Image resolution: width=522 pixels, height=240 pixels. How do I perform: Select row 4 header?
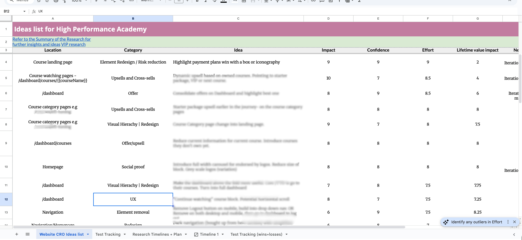(x=6, y=62)
